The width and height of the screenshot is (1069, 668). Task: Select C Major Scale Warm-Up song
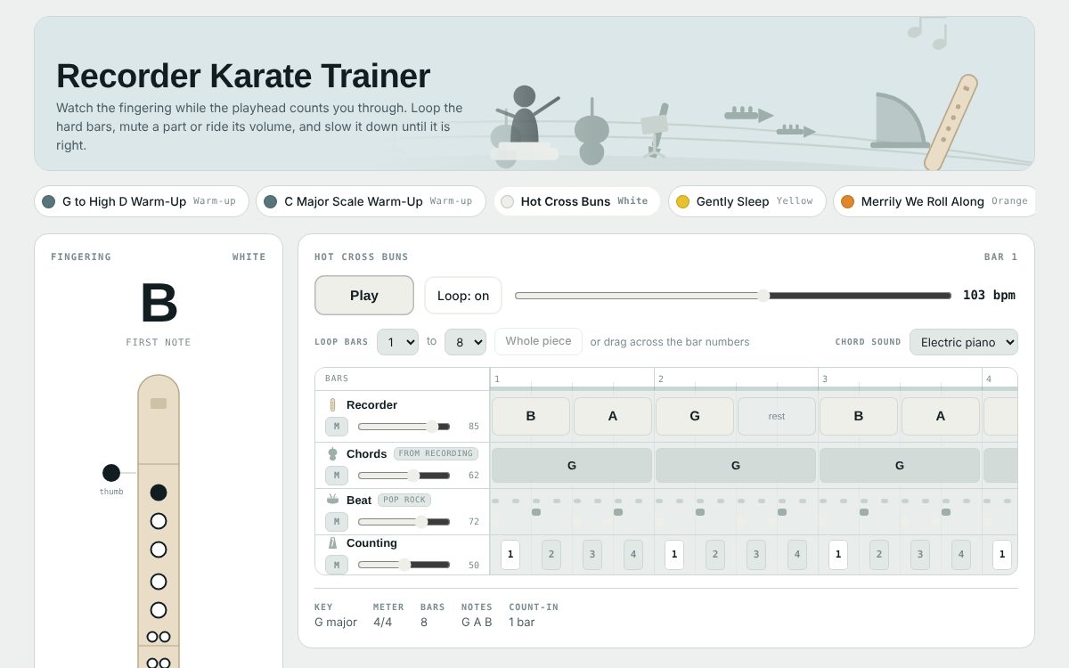[x=371, y=201]
